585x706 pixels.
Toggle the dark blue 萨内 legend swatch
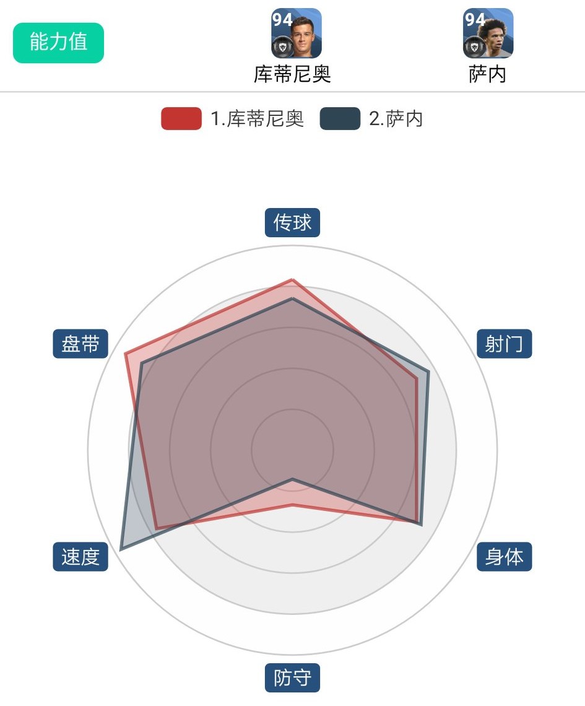(340, 118)
